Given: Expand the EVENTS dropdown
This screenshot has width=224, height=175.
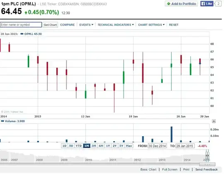Looking at the screenshot, I should tap(86, 25).
